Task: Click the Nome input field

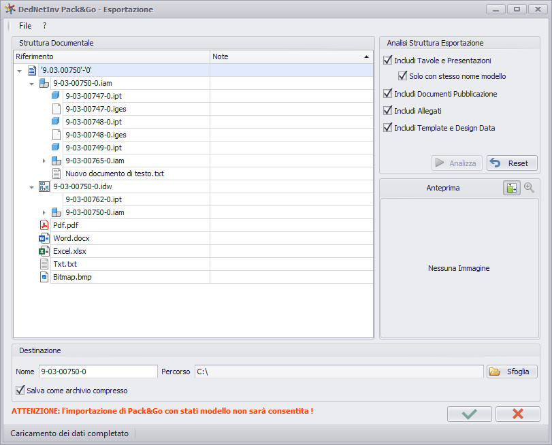Action: coord(98,372)
